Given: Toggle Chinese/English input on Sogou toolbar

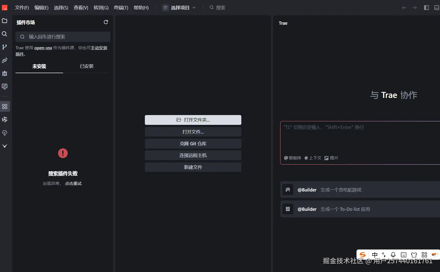Looking at the screenshot, I should click(375, 255).
